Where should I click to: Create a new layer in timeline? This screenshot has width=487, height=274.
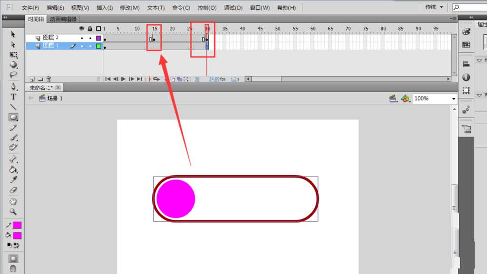(32, 79)
